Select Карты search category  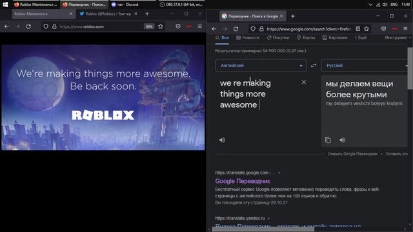coord(306,38)
